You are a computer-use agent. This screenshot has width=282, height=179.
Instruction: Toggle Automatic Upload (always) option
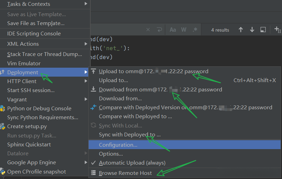tap(132, 163)
